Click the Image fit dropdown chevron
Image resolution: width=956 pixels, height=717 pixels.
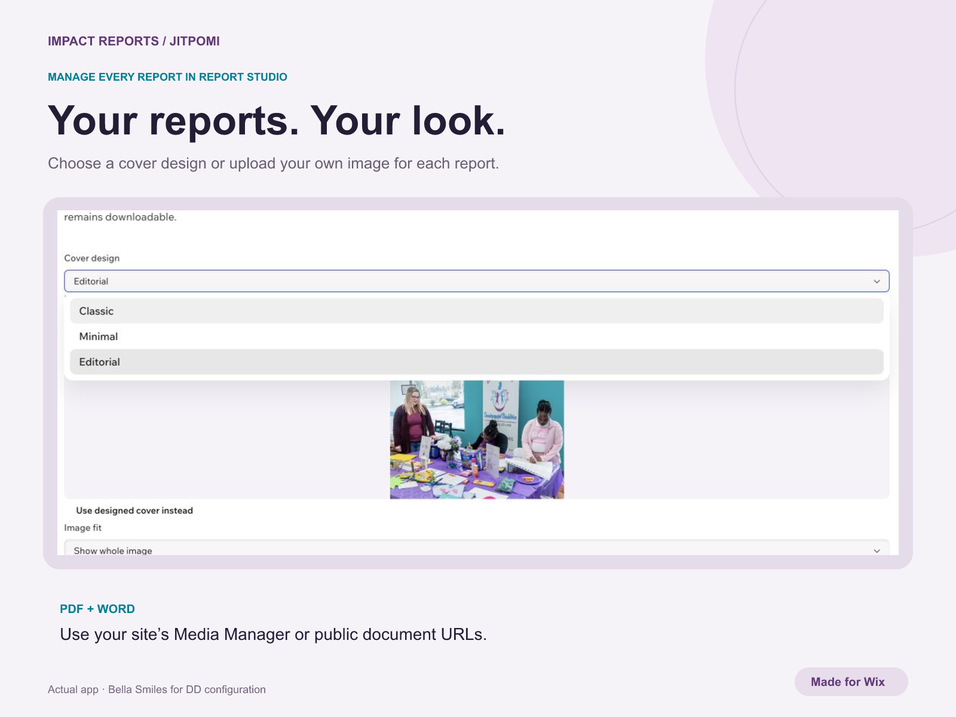(877, 551)
